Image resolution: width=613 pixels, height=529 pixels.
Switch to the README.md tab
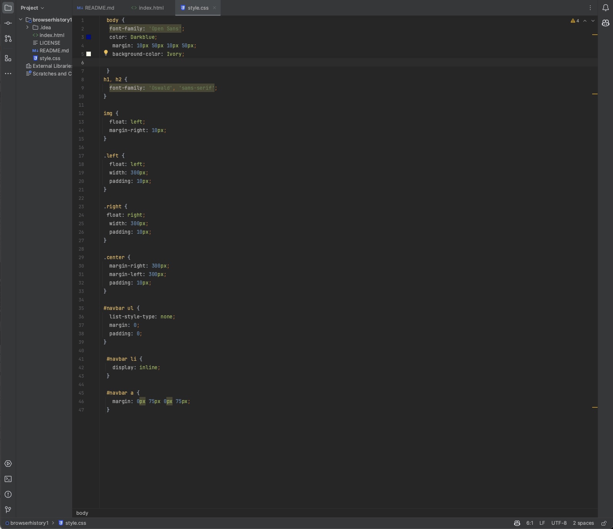(x=99, y=8)
